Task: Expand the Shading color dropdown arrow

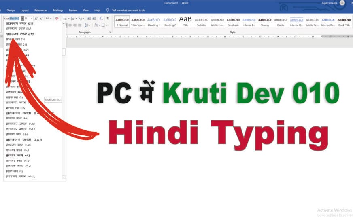Action: tap(99, 25)
